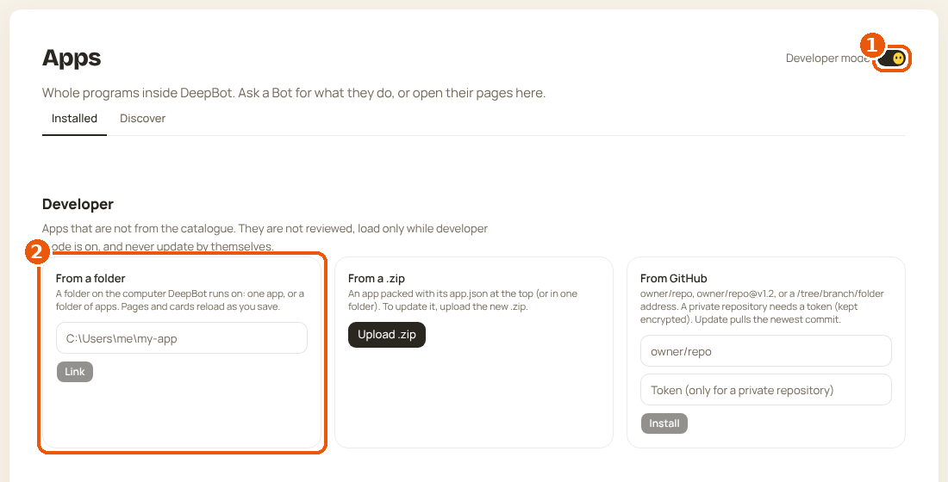Click the From GitHub title
This screenshot has width=948, height=482.
click(674, 279)
